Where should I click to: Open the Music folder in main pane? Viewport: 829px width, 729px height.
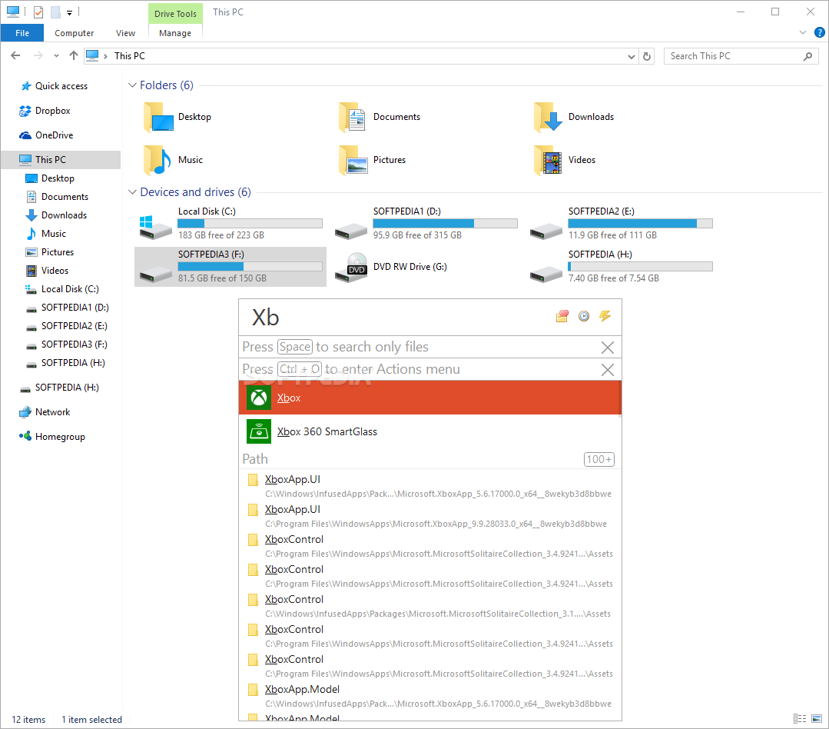[174, 160]
